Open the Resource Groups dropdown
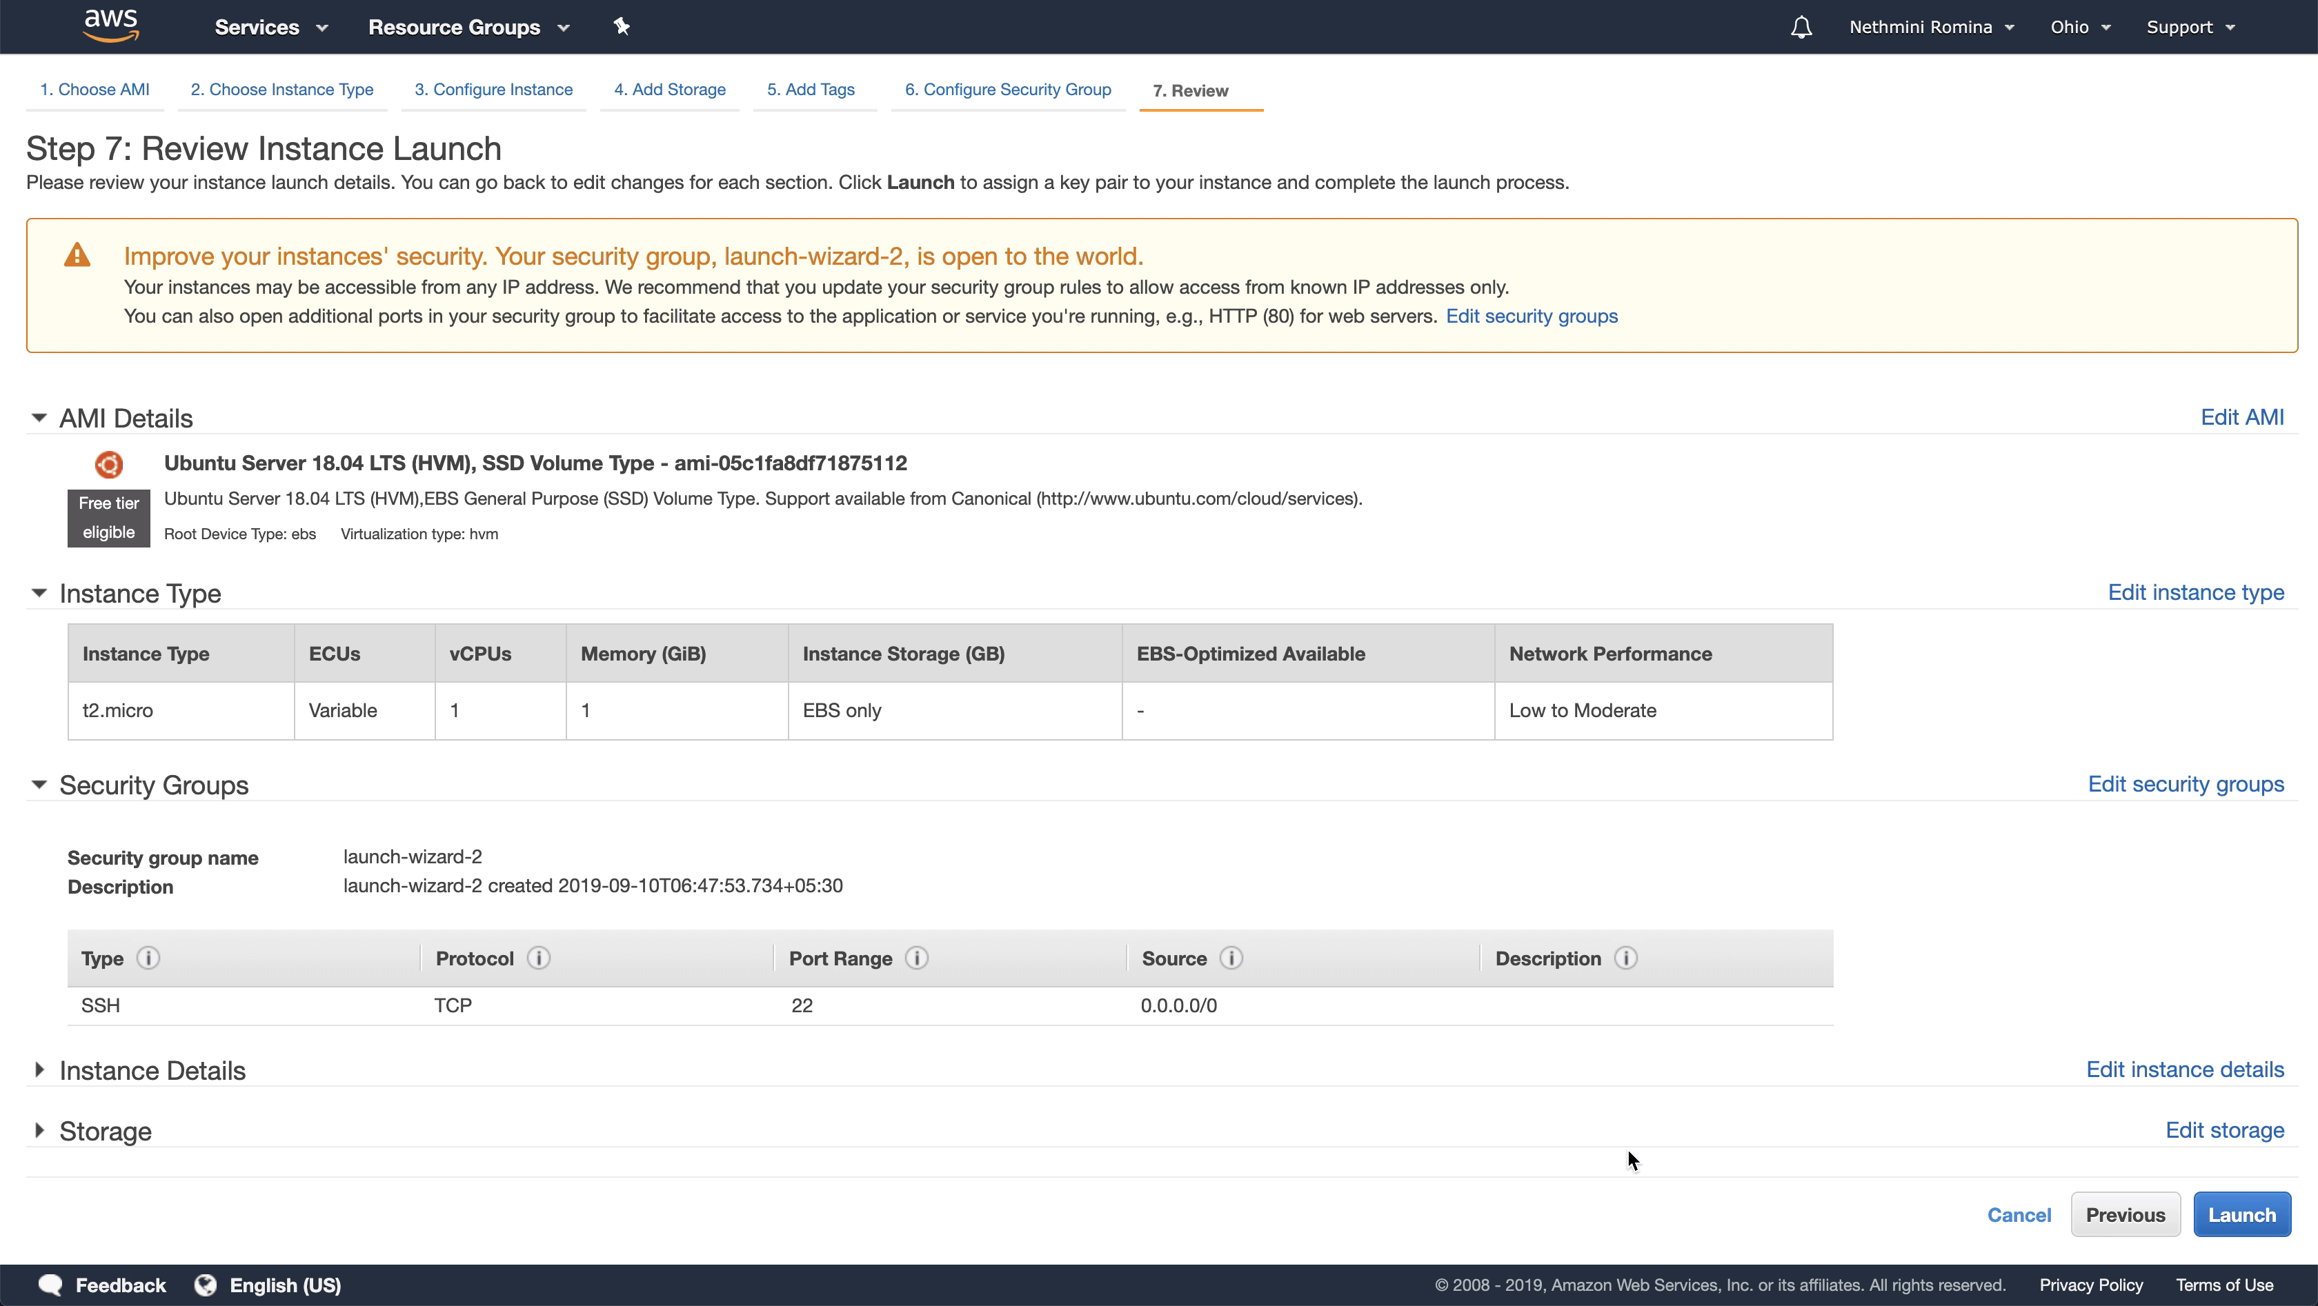 click(469, 27)
